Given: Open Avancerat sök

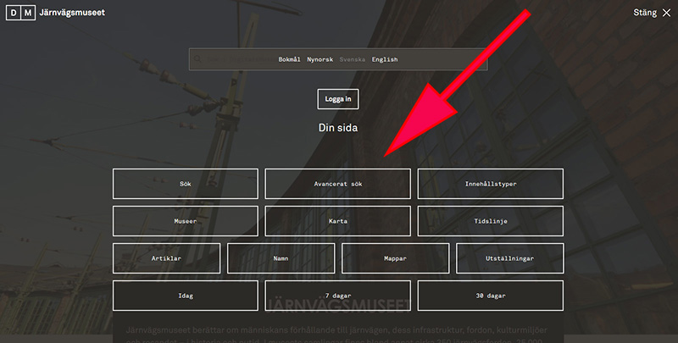Looking at the screenshot, I should coord(337,184).
